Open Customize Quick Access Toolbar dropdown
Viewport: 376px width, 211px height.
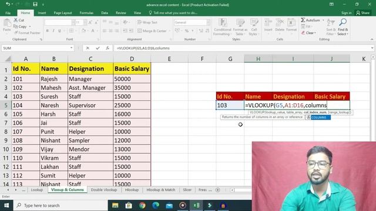[43, 4]
